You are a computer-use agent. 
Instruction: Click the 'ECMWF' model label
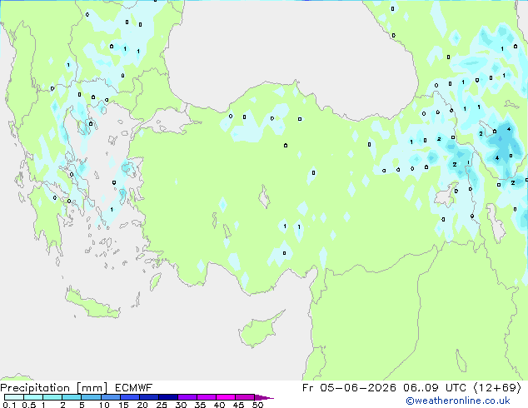pos(134,388)
